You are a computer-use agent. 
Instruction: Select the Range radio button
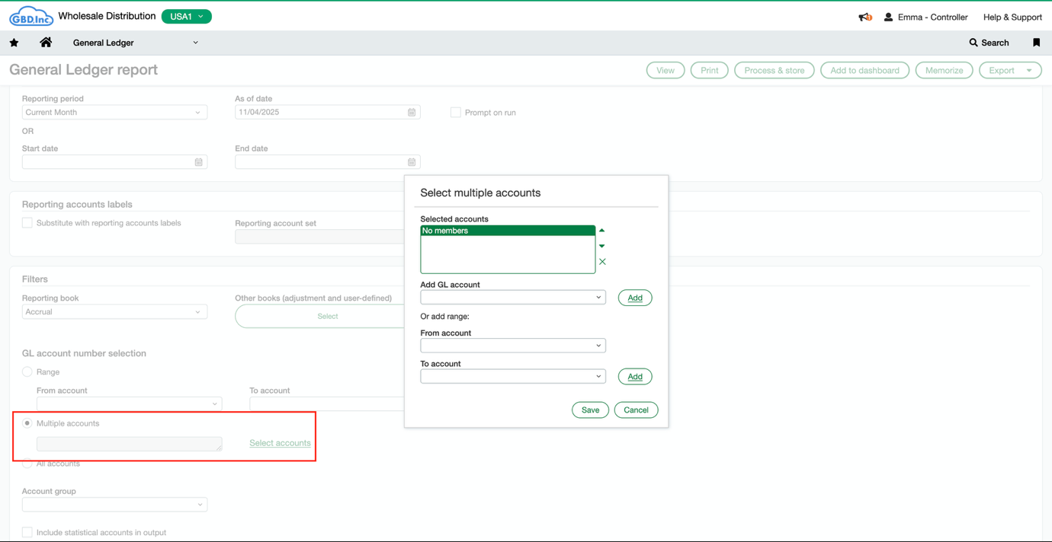coord(27,372)
